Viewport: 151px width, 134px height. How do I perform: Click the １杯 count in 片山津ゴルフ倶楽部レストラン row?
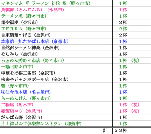pos(120,124)
